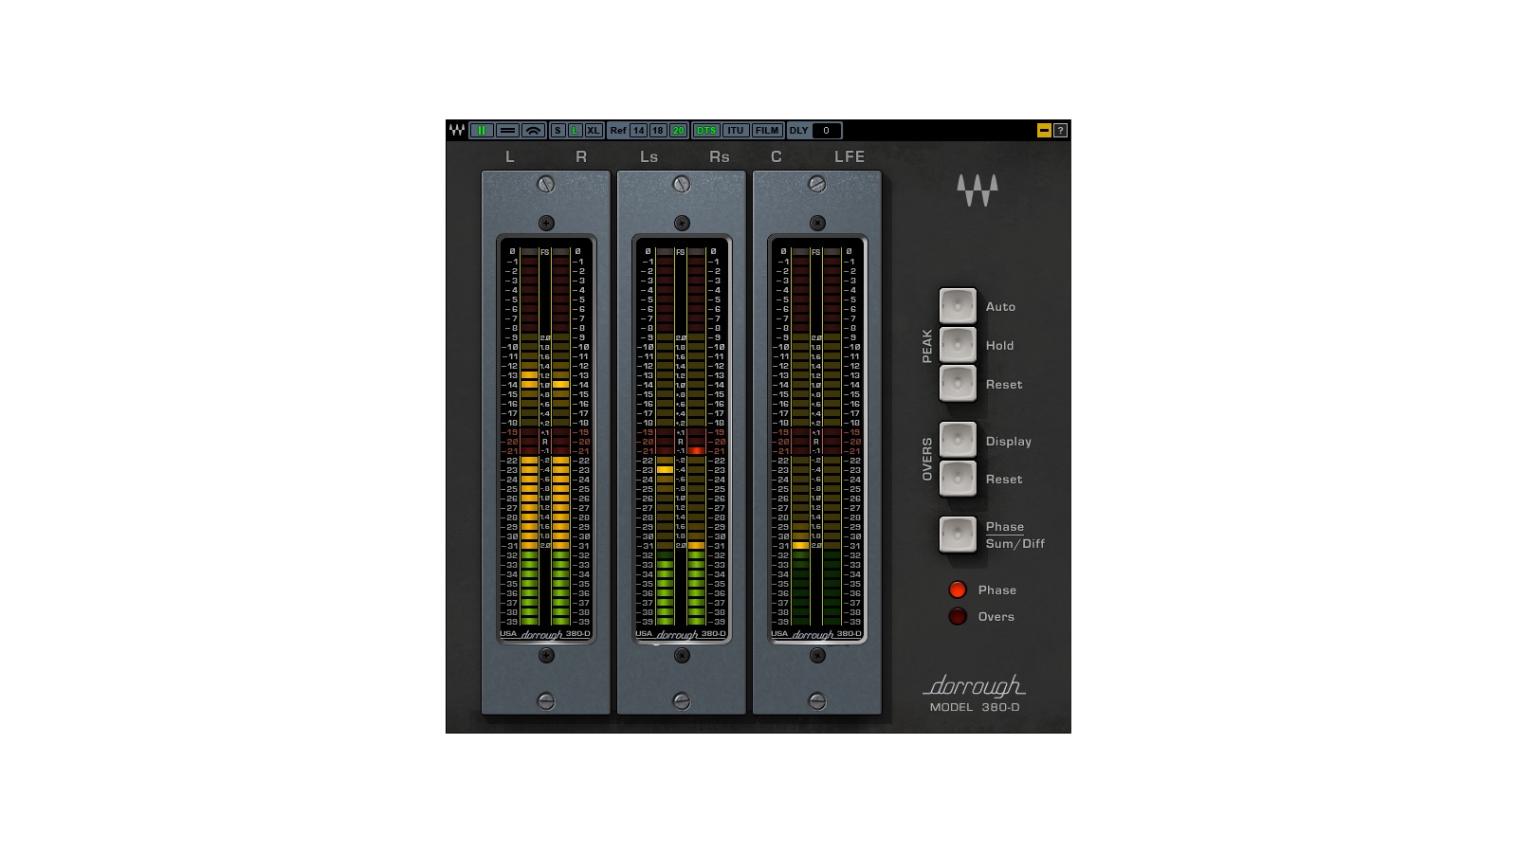The width and height of the screenshot is (1517, 853).
Task: Click the Ls channel label
Action: (x=649, y=156)
